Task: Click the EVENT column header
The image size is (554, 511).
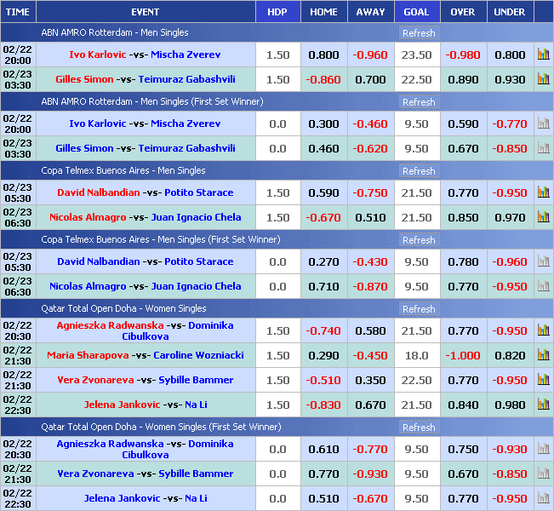Action: tap(146, 12)
